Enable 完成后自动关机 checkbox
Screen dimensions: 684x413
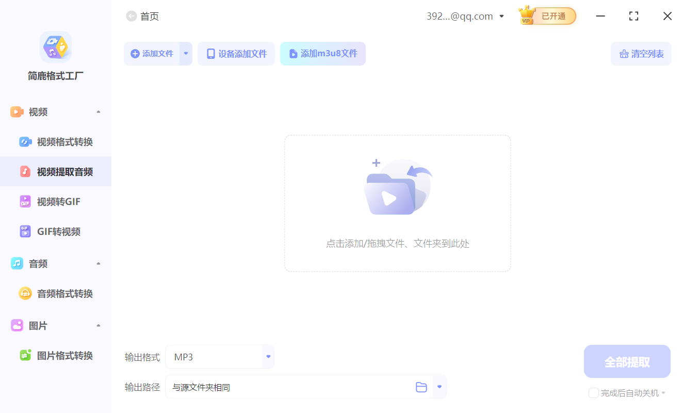(x=593, y=393)
